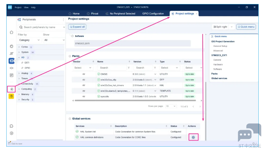Click the gear action for HAL common definitions

193,137
